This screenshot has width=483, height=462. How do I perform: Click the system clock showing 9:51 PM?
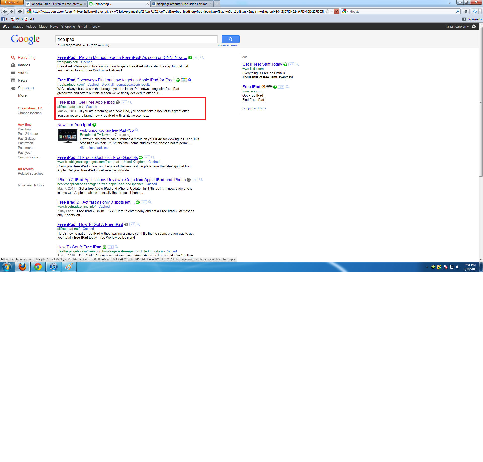(470, 265)
